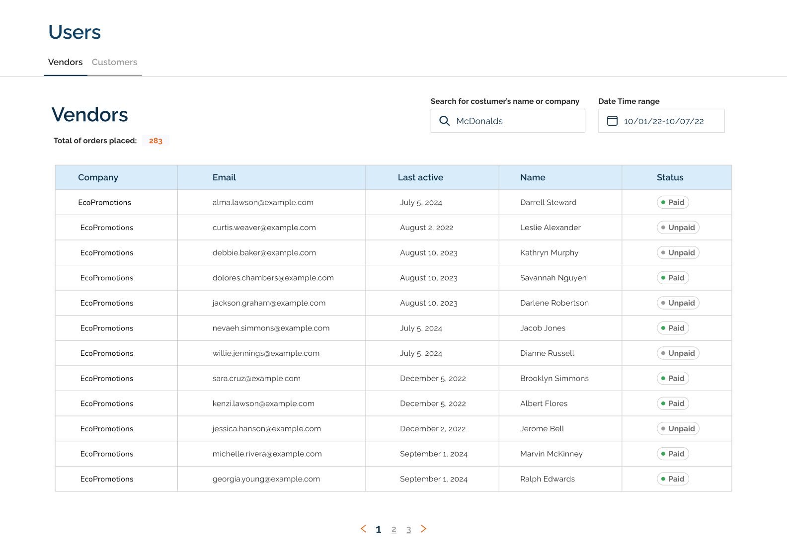Click Unpaid badge for Jerome Bell
This screenshot has height=560, width=787.
pos(678,429)
